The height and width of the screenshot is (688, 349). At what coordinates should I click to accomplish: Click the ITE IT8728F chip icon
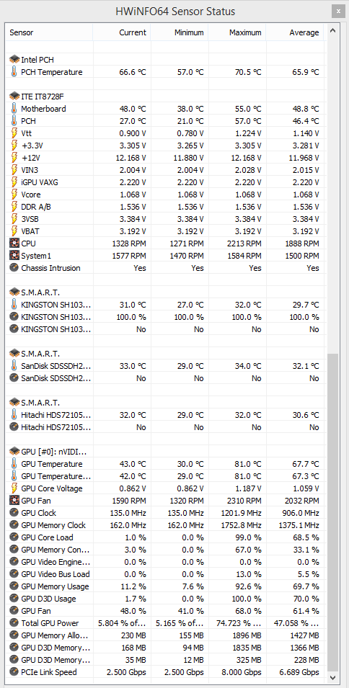tap(14, 97)
